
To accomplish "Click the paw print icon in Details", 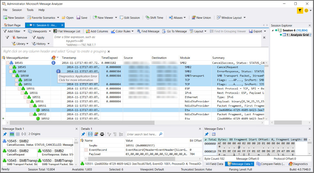I will pos(102,134).
